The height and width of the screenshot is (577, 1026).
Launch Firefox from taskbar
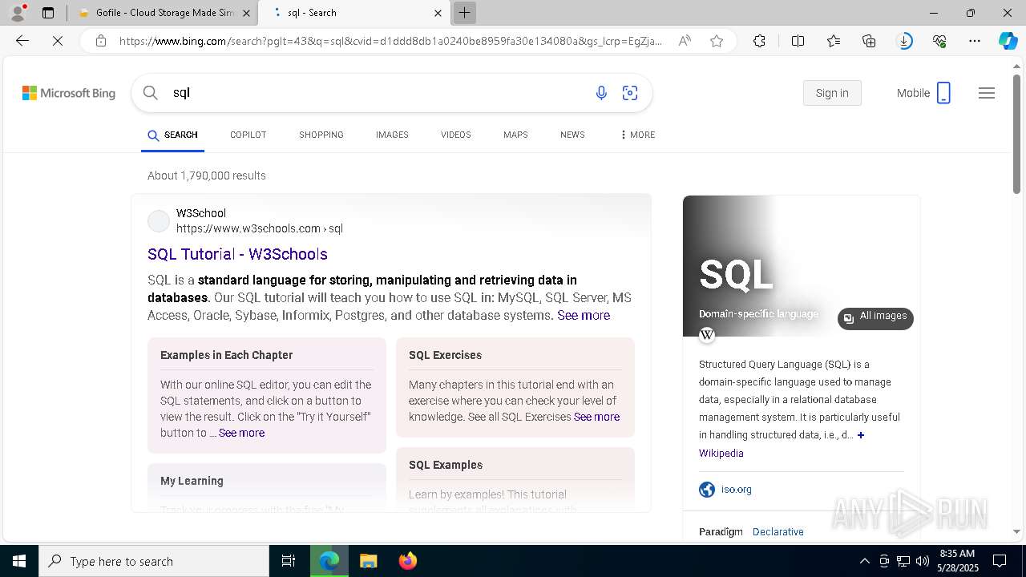[407, 561]
